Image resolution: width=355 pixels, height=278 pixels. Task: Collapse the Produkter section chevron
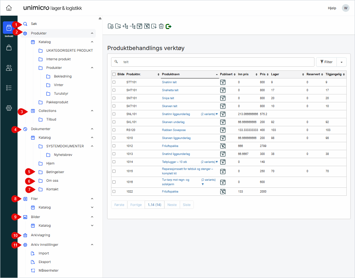92,33
